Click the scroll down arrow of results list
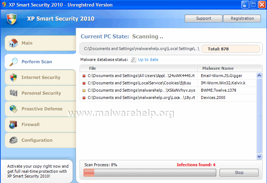Screen dimensions: 267x183 [259, 156]
